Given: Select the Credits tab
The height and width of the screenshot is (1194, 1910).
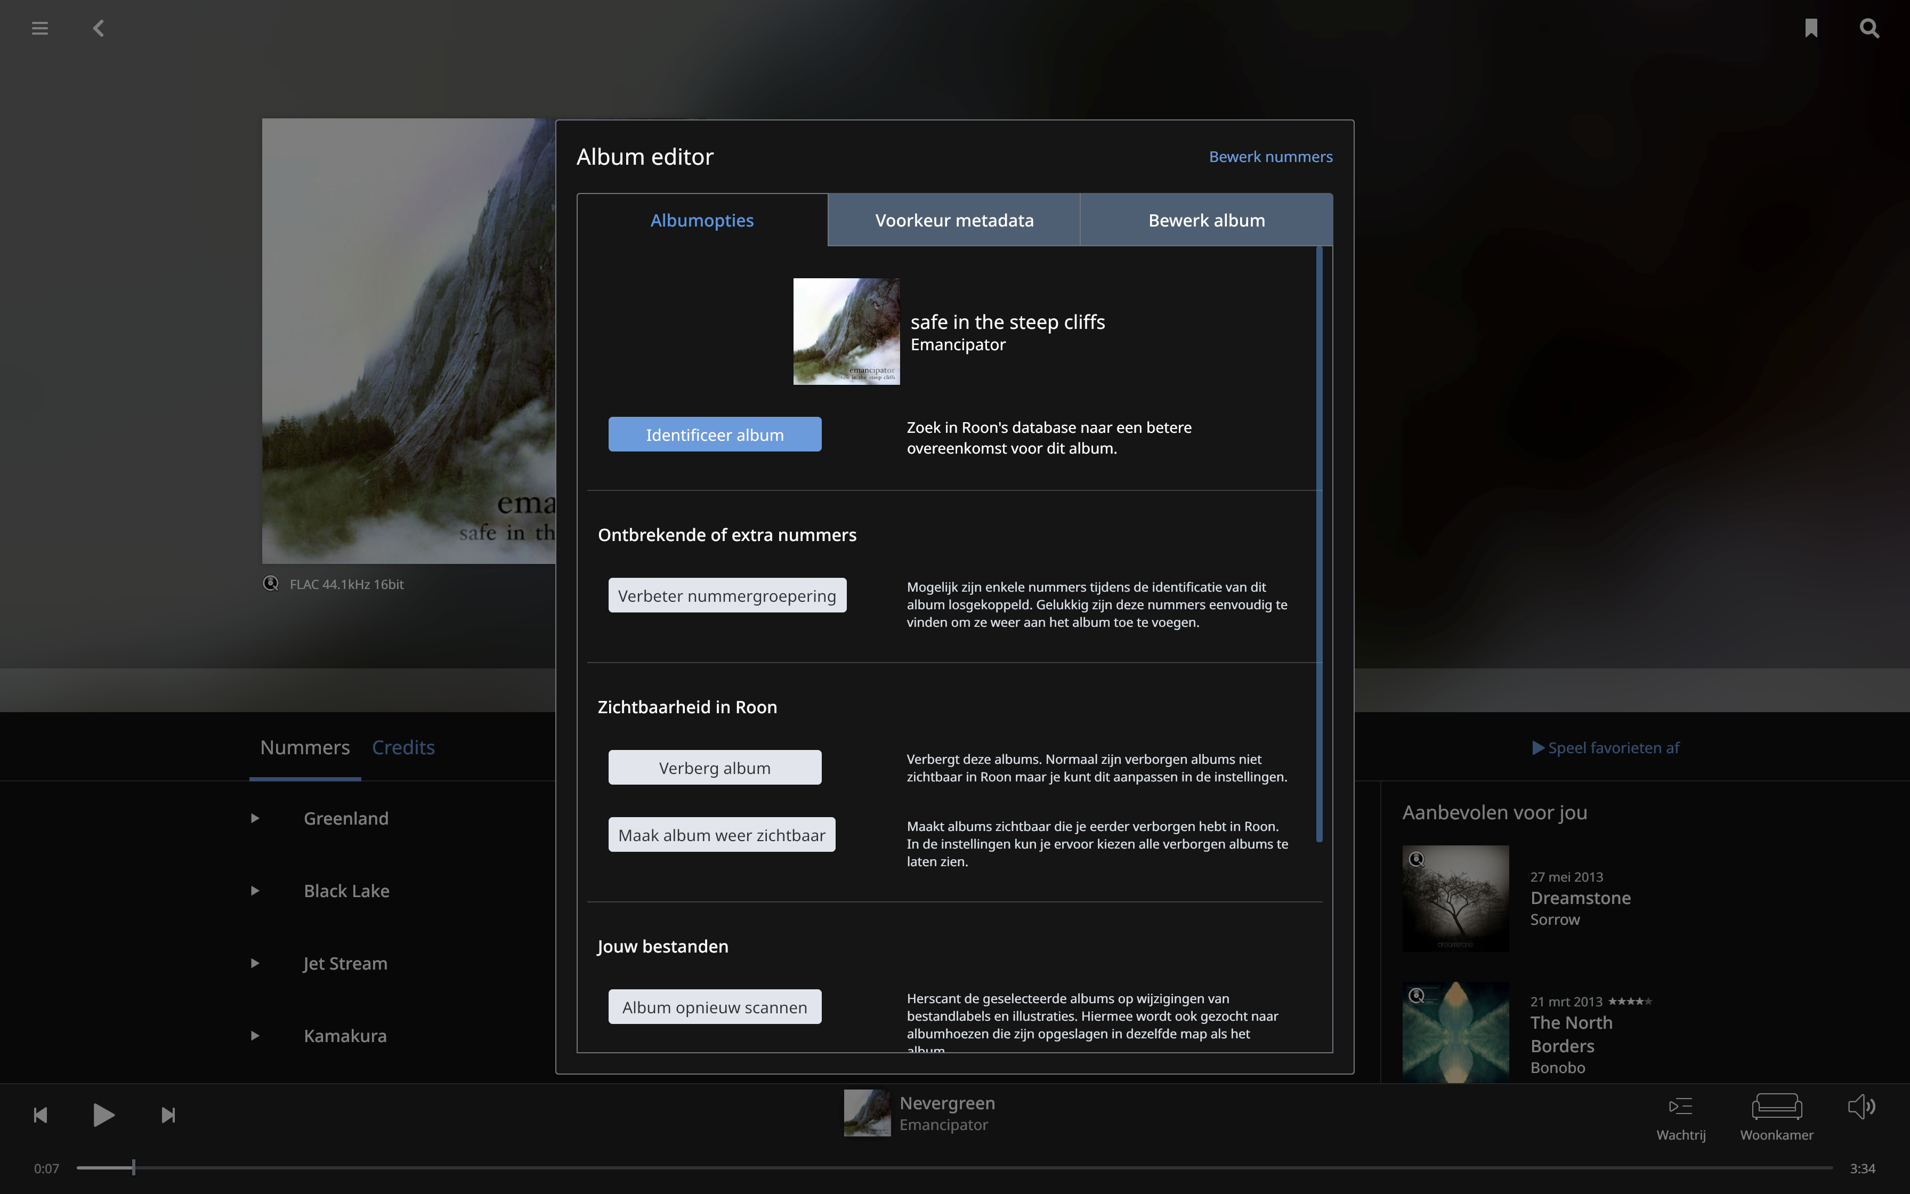Looking at the screenshot, I should (403, 748).
